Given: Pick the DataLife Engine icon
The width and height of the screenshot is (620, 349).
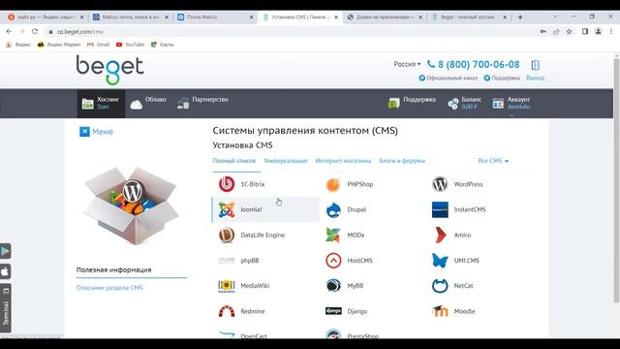Looking at the screenshot, I should pyautogui.click(x=227, y=235).
